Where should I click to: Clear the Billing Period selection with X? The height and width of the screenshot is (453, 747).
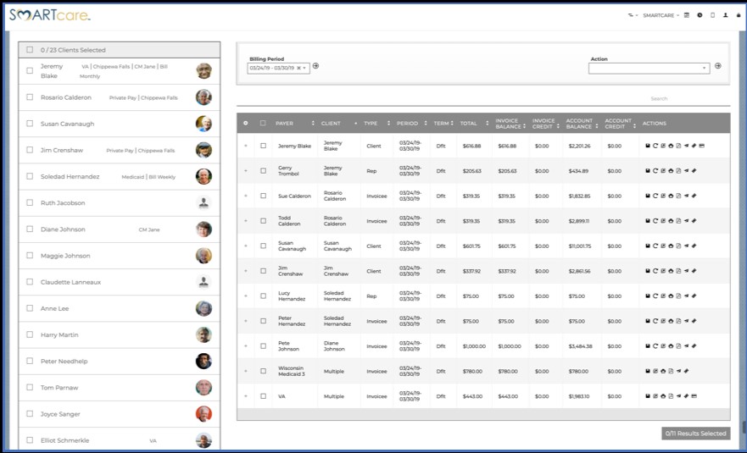point(298,68)
